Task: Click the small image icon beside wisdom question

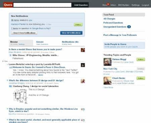Action: pos(83,120)
